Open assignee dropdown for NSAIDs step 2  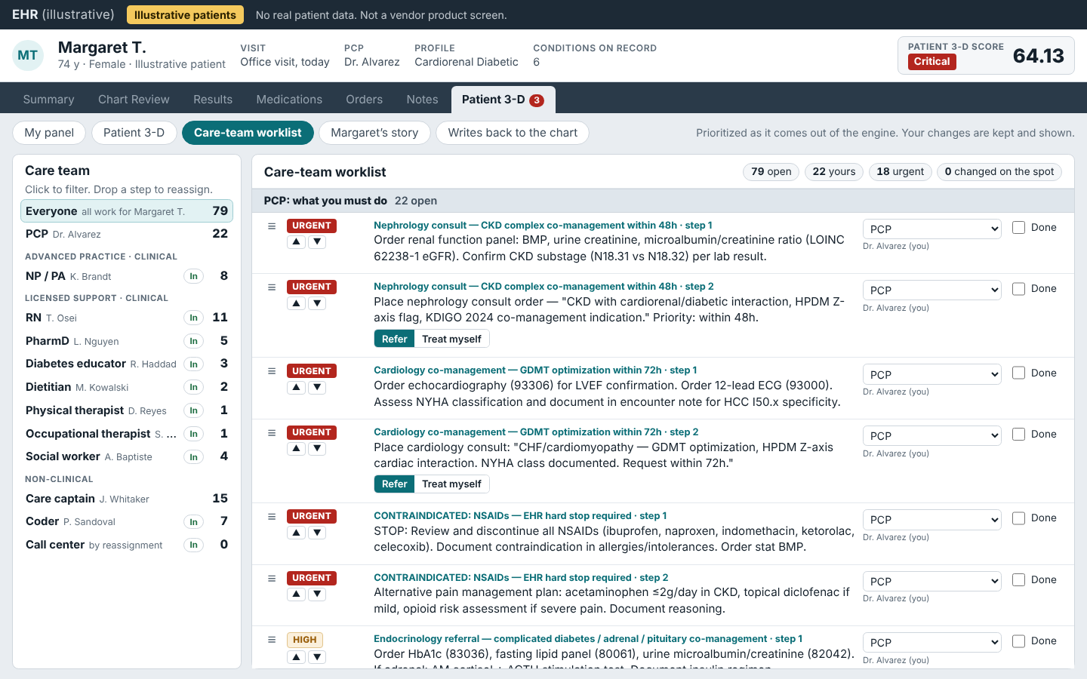pyautogui.click(x=931, y=581)
